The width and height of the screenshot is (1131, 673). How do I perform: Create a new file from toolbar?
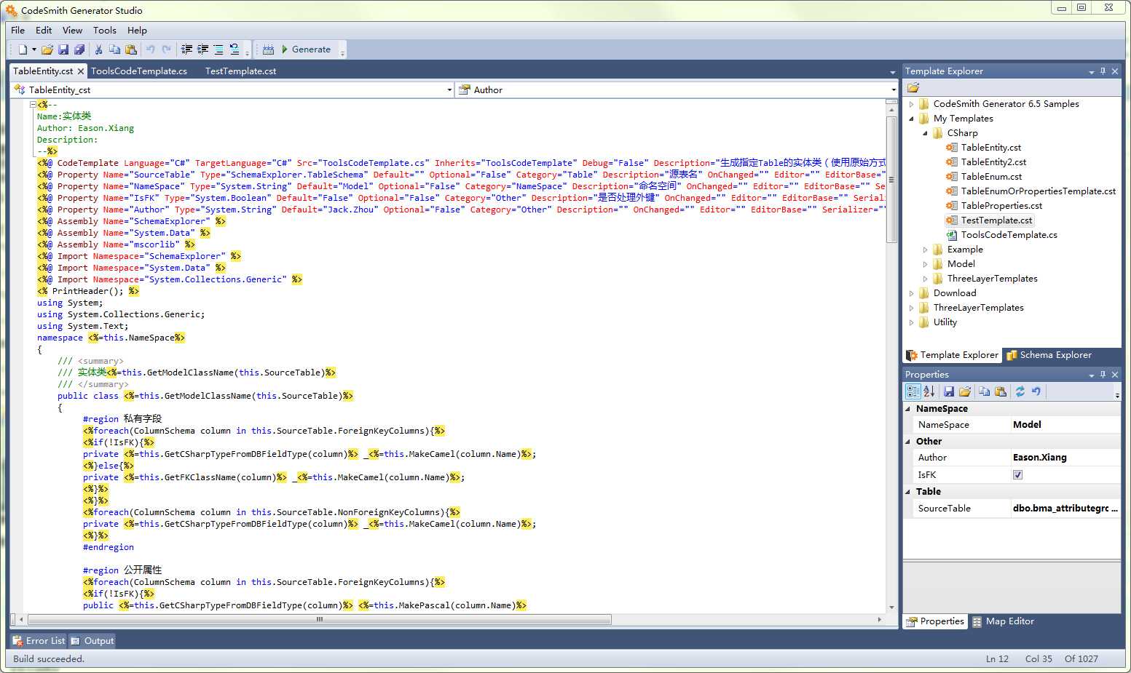tap(23, 49)
